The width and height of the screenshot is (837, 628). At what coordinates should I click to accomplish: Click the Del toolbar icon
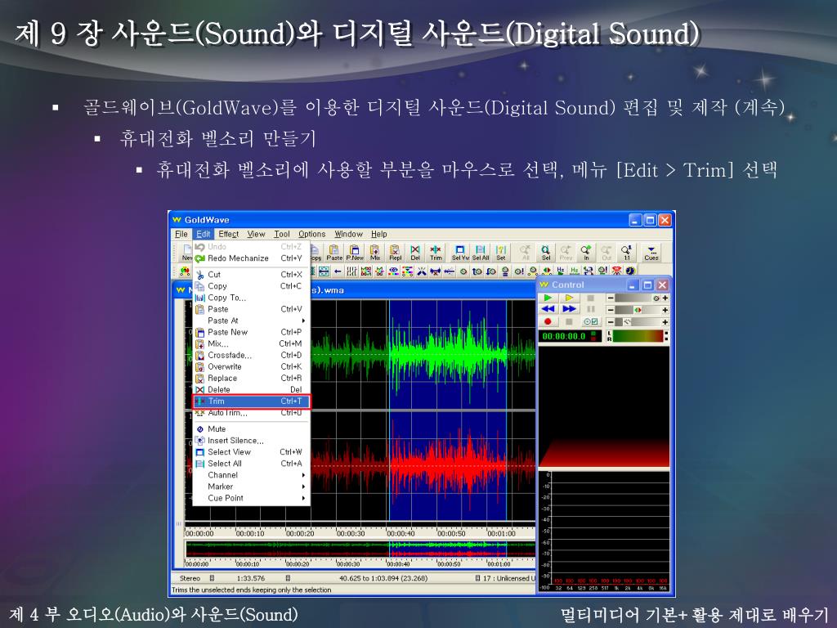(x=414, y=252)
